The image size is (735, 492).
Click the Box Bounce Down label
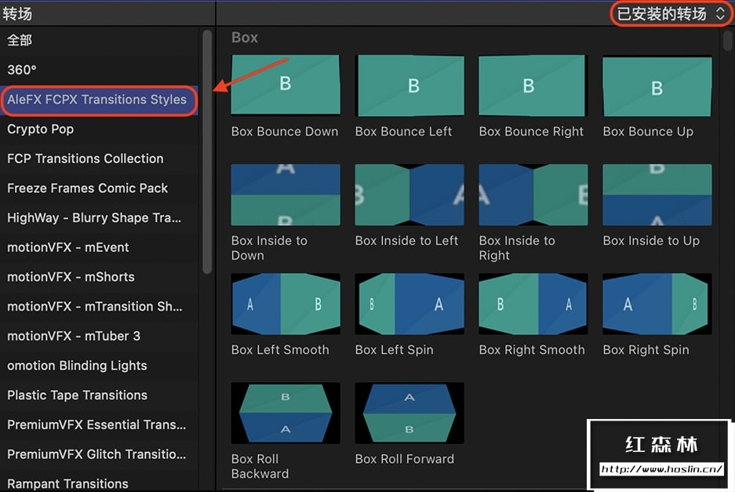click(x=285, y=132)
